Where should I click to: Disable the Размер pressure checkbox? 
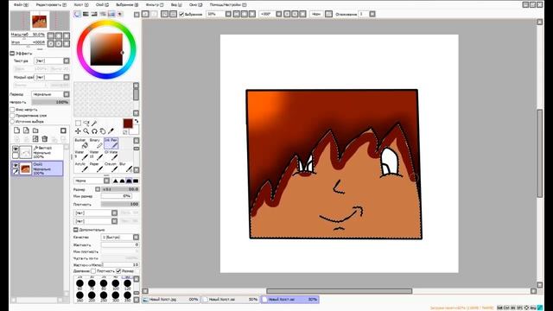click(x=118, y=270)
